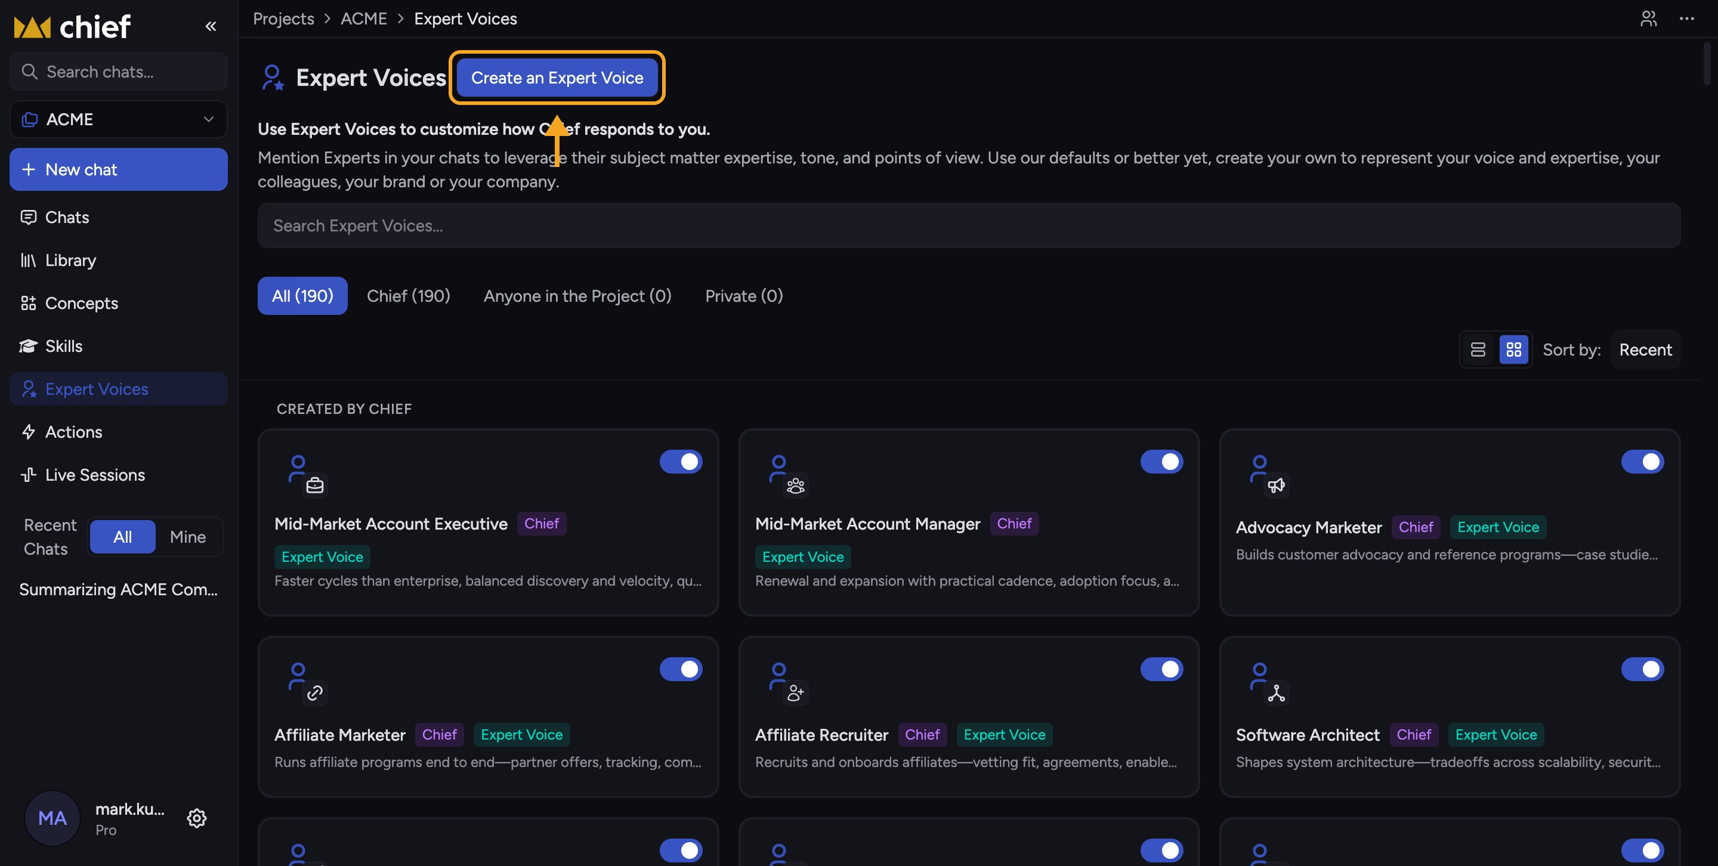Viewport: 1718px width, 866px height.
Task: Toggle off Mid-Market Account Executive voice
Action: 681,462
